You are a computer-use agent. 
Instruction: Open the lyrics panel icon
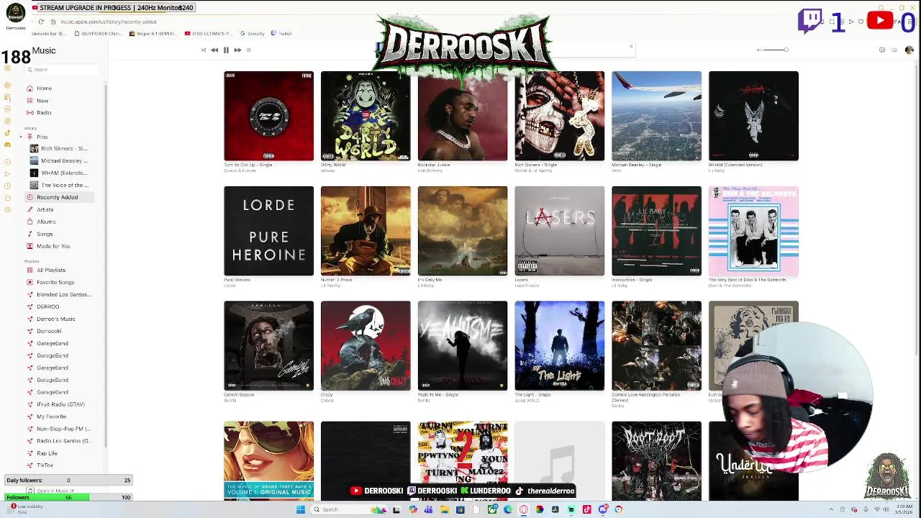point(882,50)
